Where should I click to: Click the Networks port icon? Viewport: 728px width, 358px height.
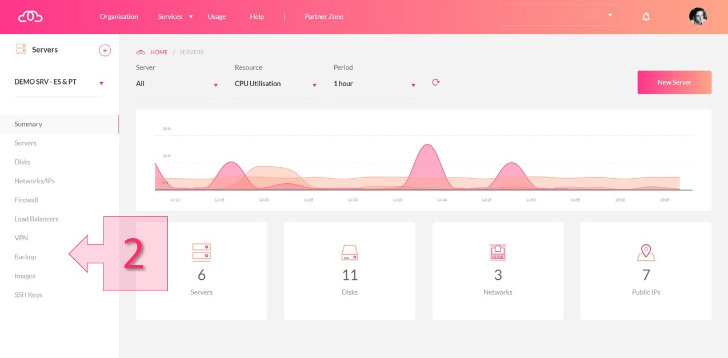click(498, 252)
